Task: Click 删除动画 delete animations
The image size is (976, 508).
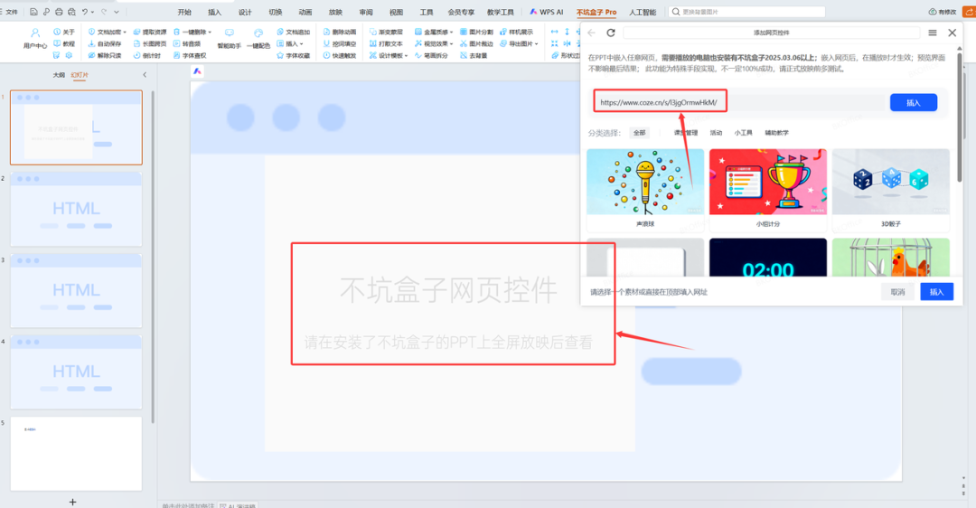Action: (340, 32)
